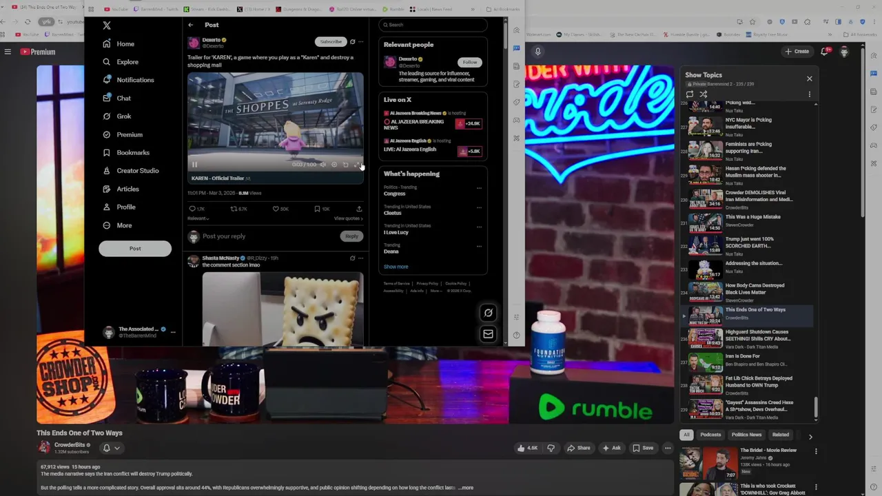Select the Podcasts filter chip

click(710, 435)
